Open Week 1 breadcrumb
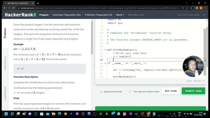Screen dimensions: 210x118 pos(120,15)
